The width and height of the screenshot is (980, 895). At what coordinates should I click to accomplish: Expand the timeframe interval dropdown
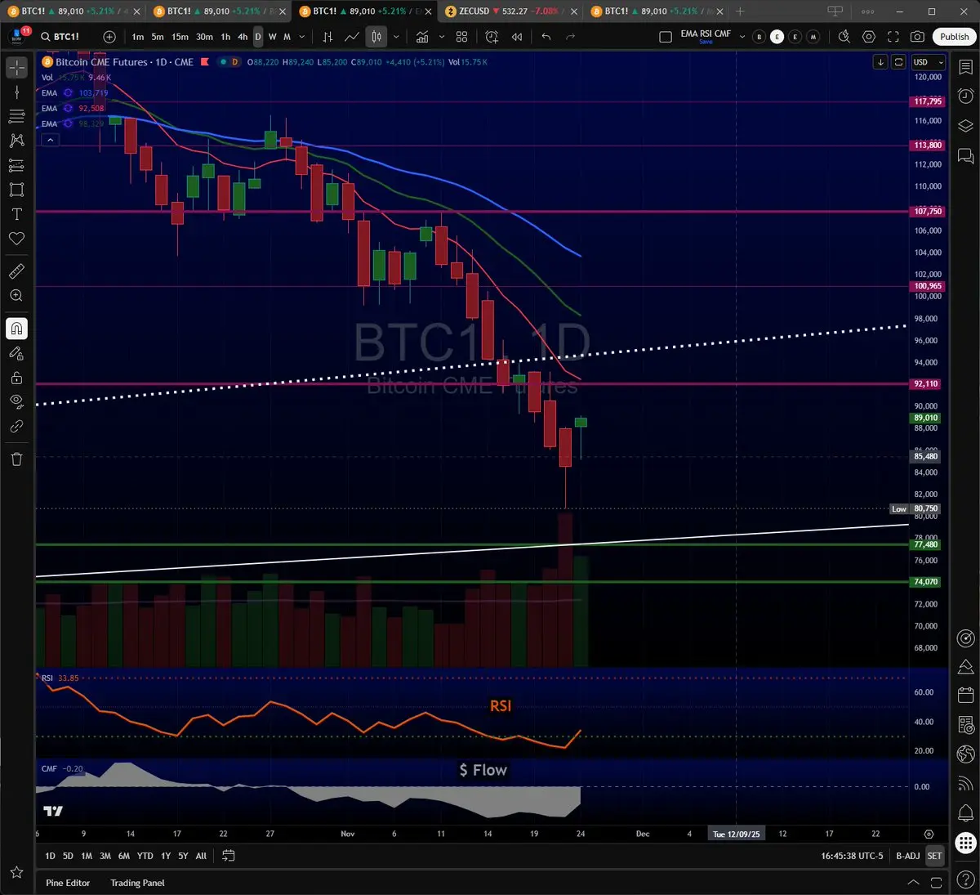point(302,37)
